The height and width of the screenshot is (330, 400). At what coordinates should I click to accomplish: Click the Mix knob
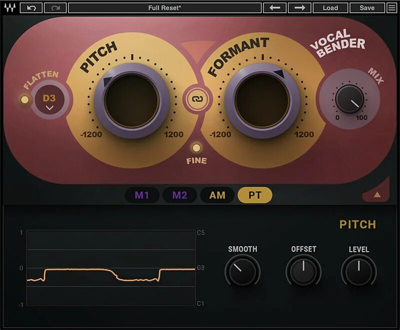click(x=349, y=99)
